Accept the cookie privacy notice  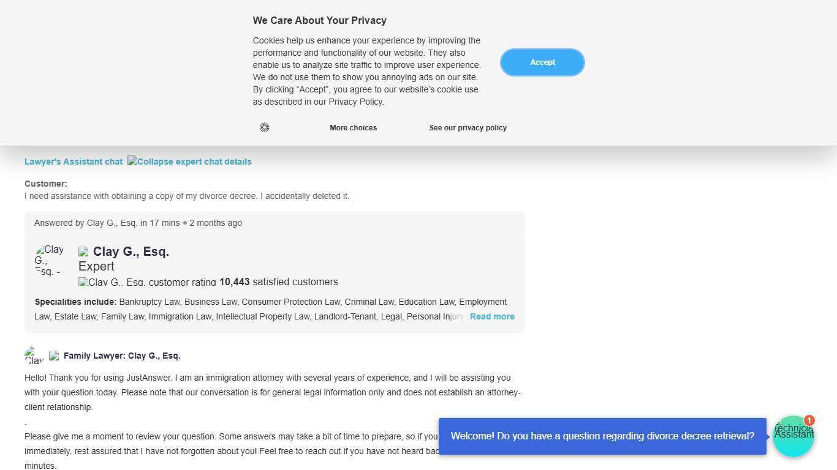pyautogui.click(x=542, y=62)
